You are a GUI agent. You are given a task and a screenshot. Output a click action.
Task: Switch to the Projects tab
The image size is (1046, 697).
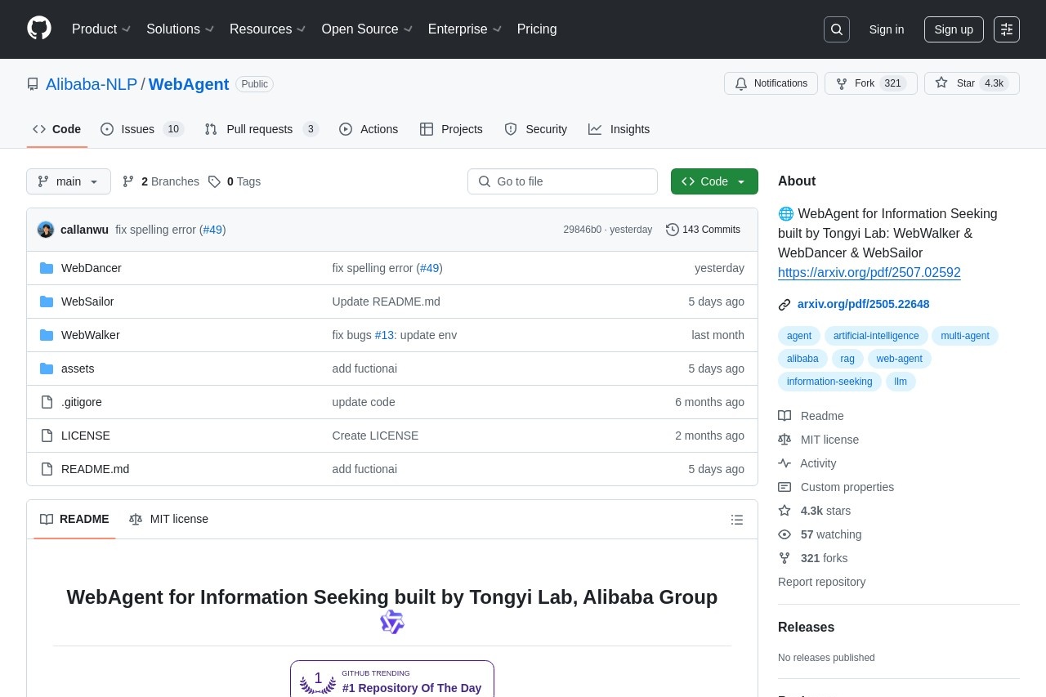coord(451,129)
